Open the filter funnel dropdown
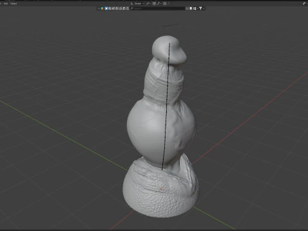Screen dimensions: 308x231 [x=201, y=8]
